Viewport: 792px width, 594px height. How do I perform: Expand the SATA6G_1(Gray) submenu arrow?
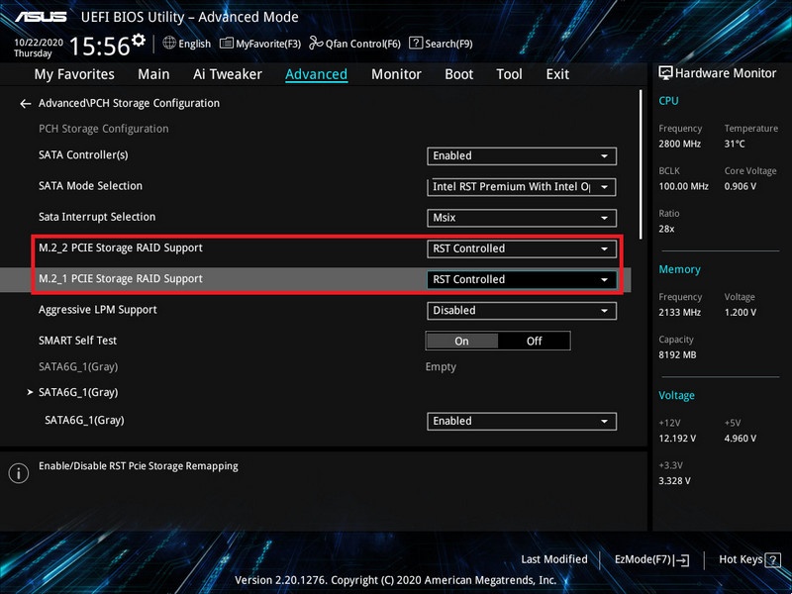31,392
